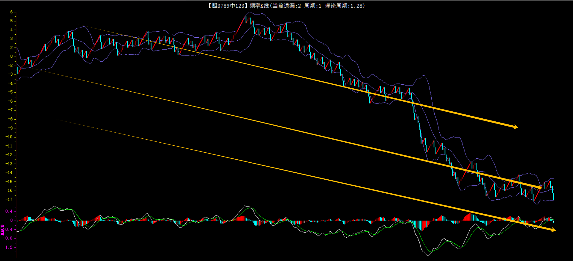Select the last cyan candlestick at far right
This screenshot has height=261, width=573.
click(x=554, y=196)
